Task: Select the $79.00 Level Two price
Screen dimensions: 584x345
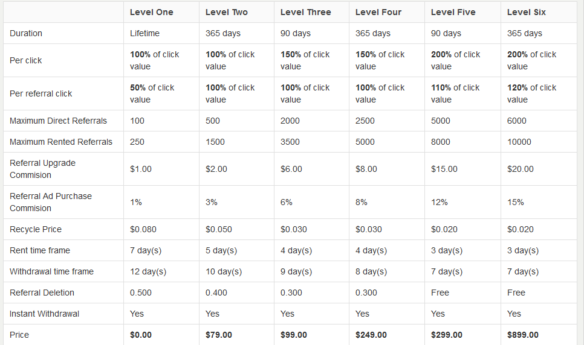Action: 218,335
